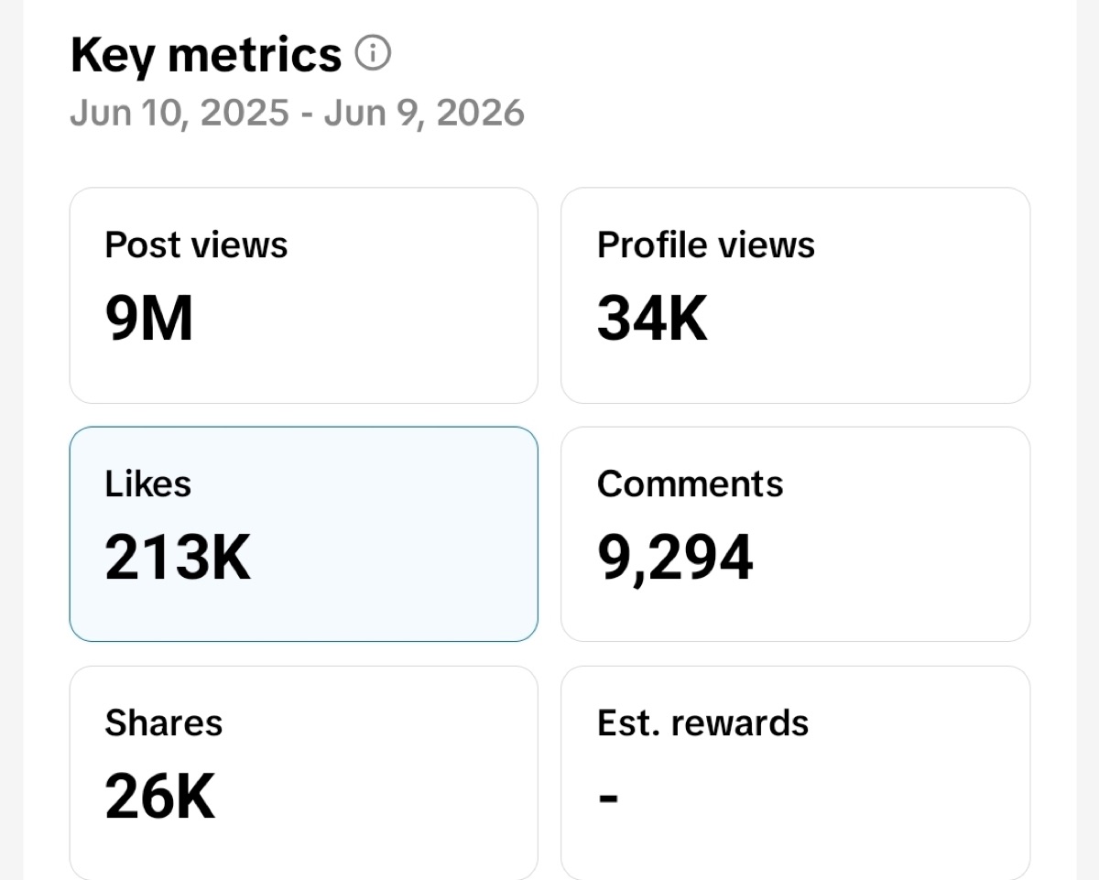Screen dimensions: 1099x880
Task: Tap the 9M post views value
Action: [149, 320]
